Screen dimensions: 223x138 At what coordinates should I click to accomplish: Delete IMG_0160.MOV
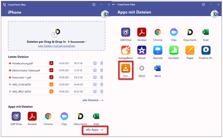tap(102, 85)
